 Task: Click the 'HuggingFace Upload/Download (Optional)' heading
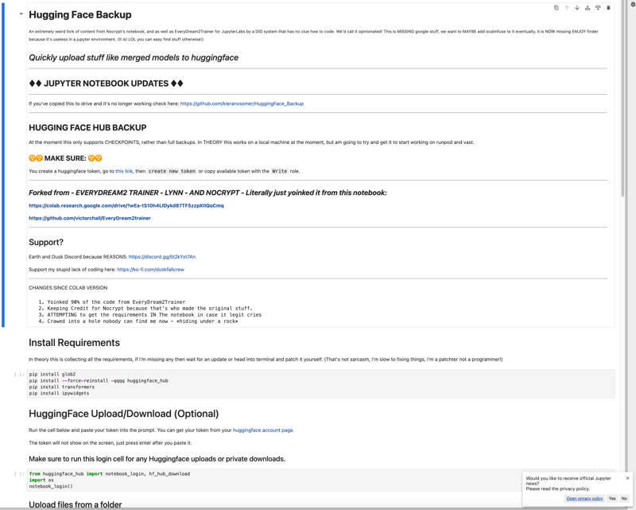[124, 414]
